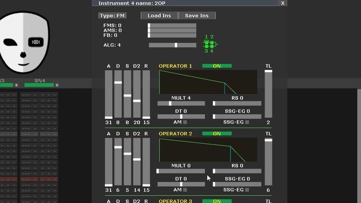Adjust the AMS slider
This screenshot has width=361, height=203.
pyautogui.click(x=172, y=30)
